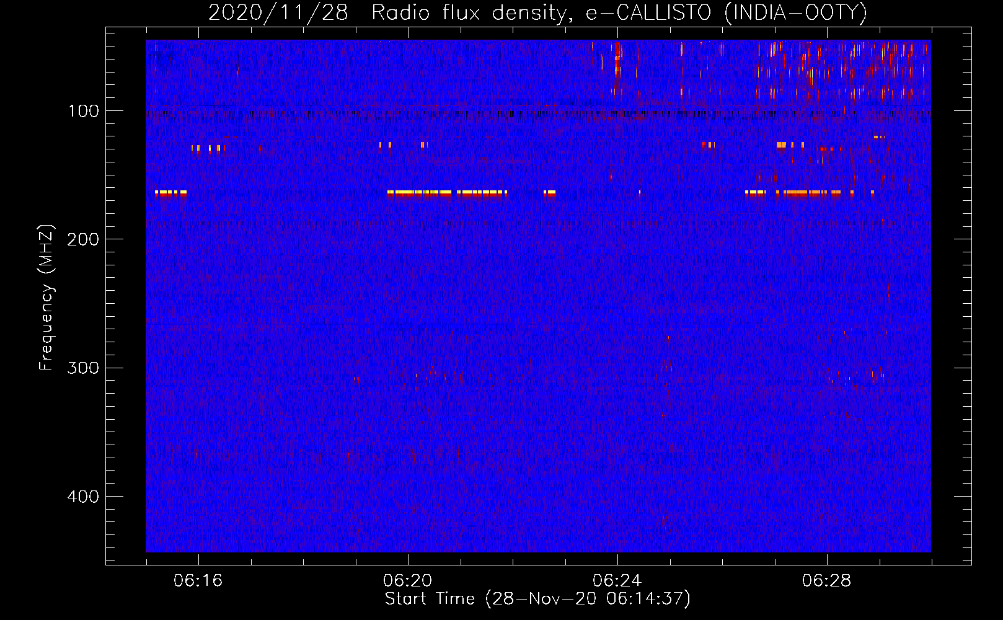This screenshot has width=1003, height=620.
Task: Click the 06:28 time tick label
Action: (x=827, y=581)
